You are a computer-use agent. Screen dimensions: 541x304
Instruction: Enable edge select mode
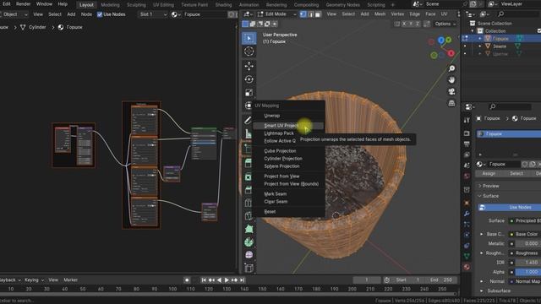pos(310,14)
